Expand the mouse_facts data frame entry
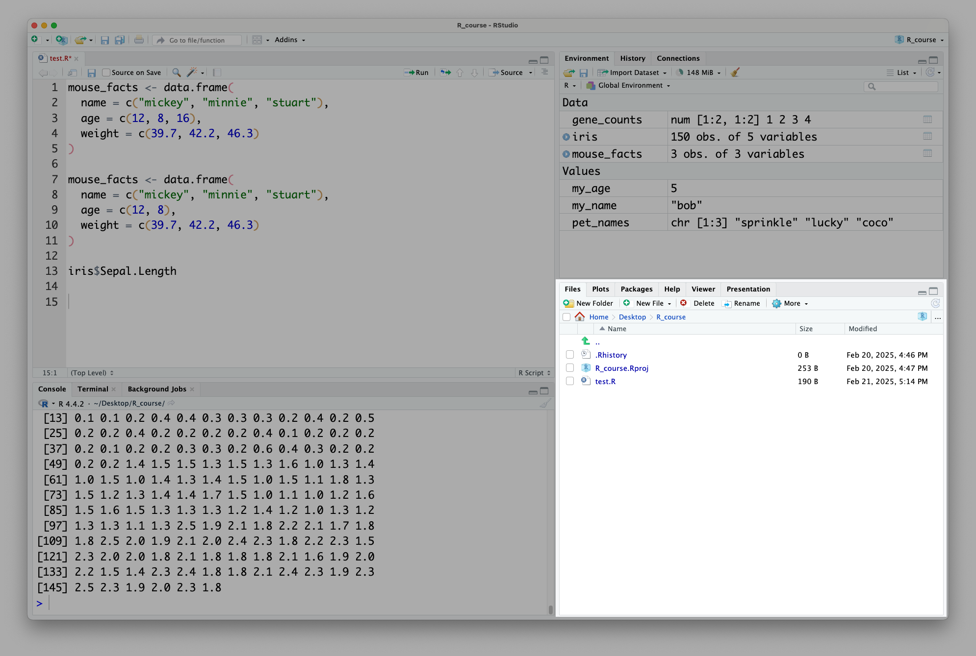 (566, 154)
